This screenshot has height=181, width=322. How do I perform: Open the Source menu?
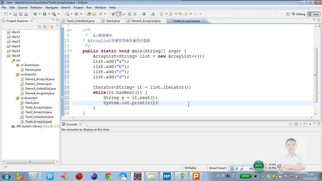click(22, 7)
